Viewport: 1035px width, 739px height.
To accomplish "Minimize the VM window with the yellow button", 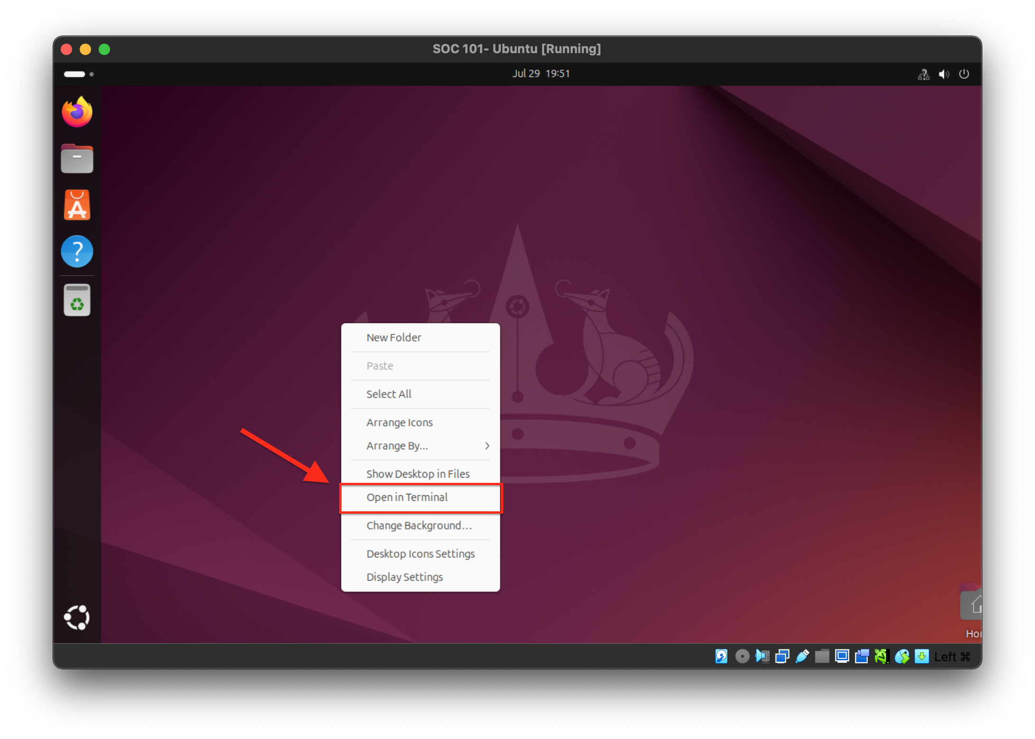I will coord(85,49).
